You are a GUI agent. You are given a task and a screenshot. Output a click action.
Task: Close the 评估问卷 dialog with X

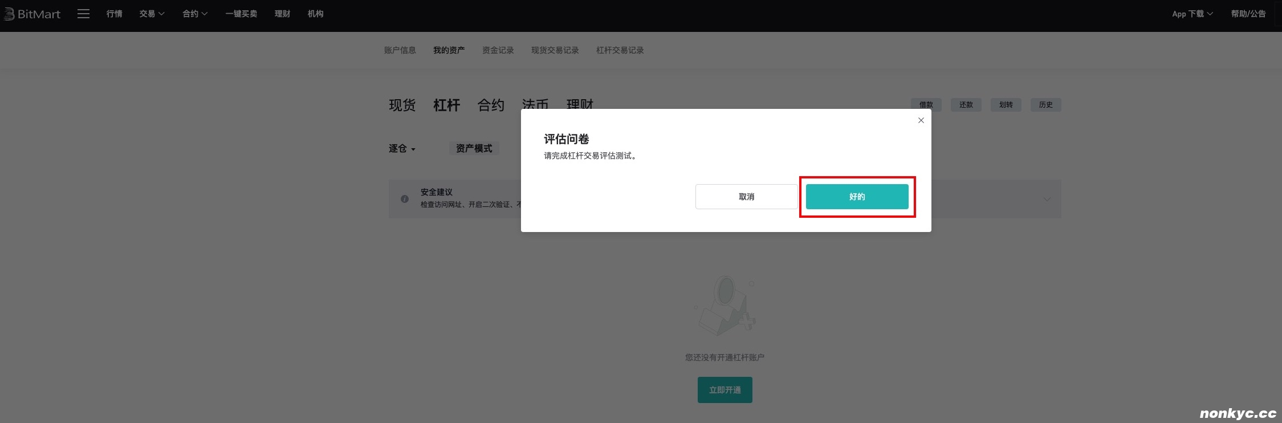coord(921,120)
